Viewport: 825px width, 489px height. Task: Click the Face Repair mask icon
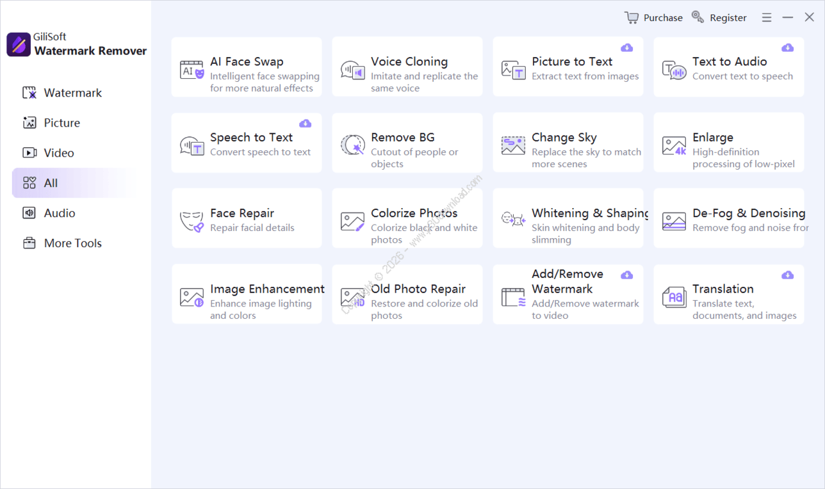click(192, 221)
